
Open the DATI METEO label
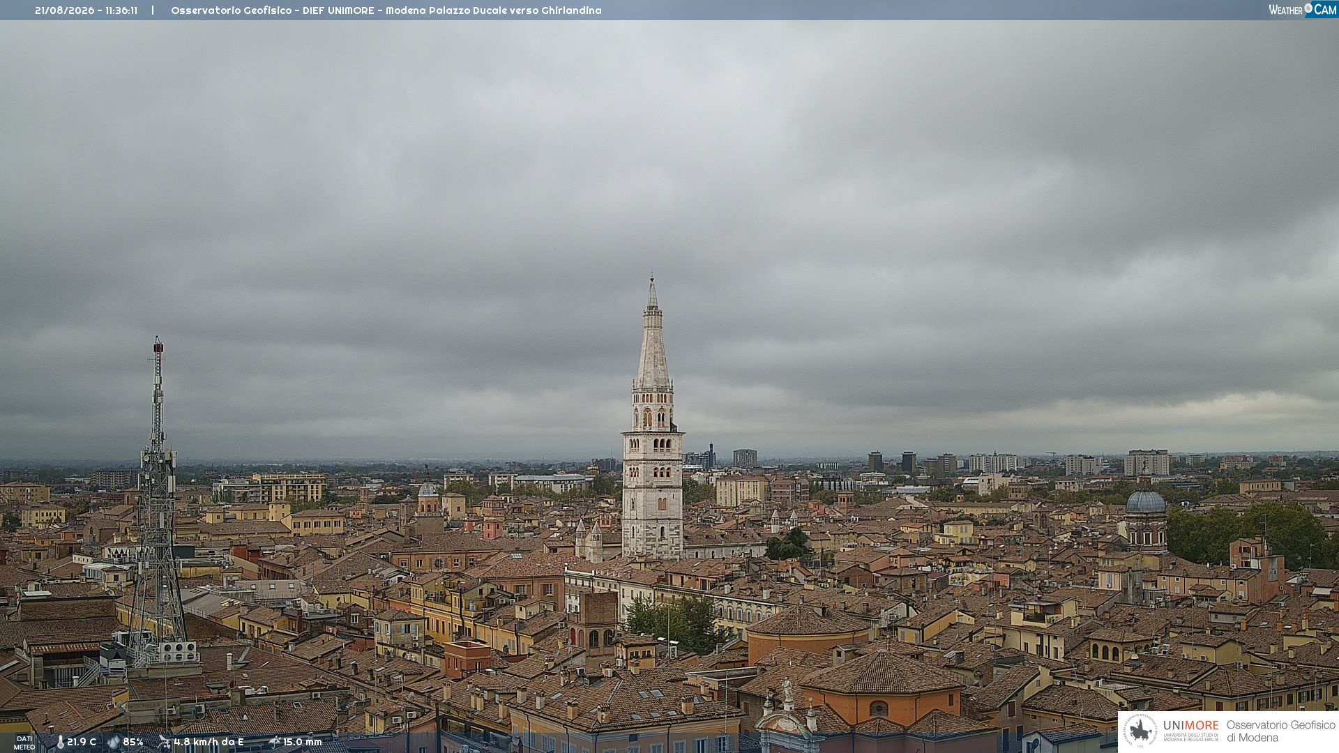[x=24, y=743]
